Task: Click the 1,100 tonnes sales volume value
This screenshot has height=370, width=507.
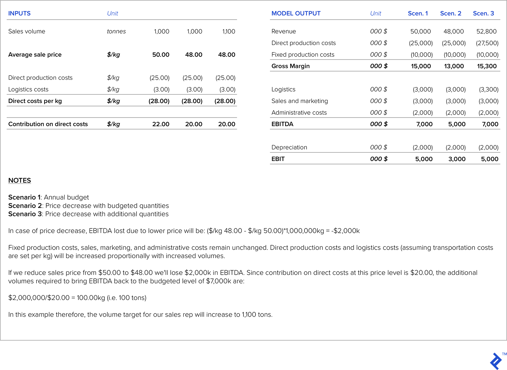Action: pos(228,31)
